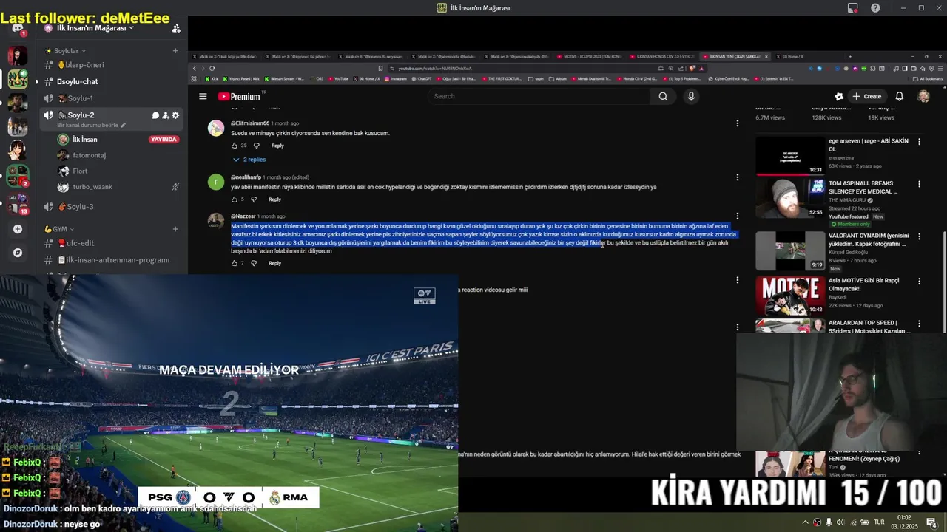Click the YAYINDA live badge for İlk İnsan
947x532 pixels.
coord(164,140)
